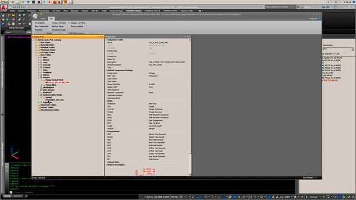
Task: Select the Miscellaneous Tables tree row
Action: point(50,110)
